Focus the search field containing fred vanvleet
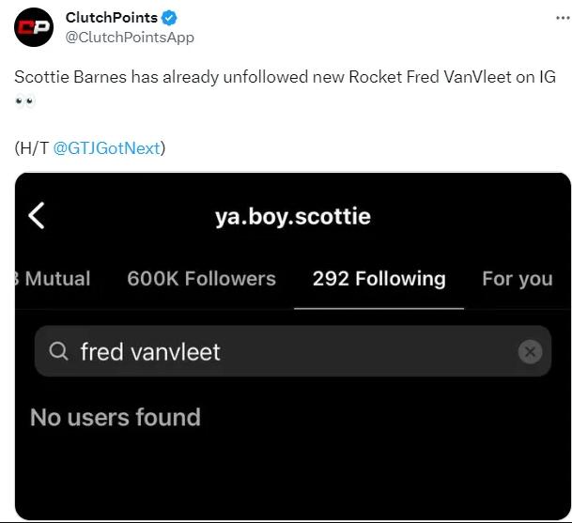The image size is (572, 523). (x=282, y=352)
